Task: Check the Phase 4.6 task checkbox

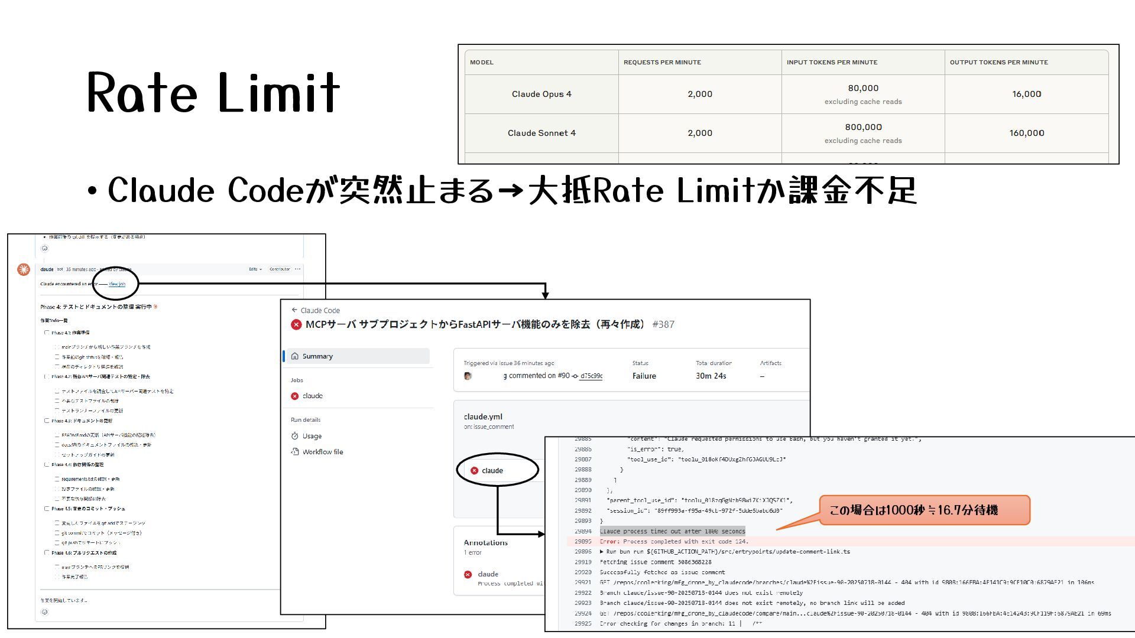Action: pyautogui.click(x=47, y=553)
